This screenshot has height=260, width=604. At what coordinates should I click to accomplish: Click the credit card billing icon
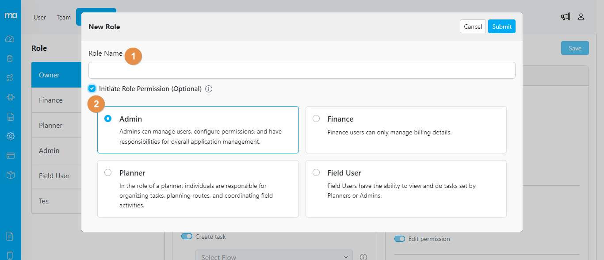pyautogui.click(x=10, y=156)
